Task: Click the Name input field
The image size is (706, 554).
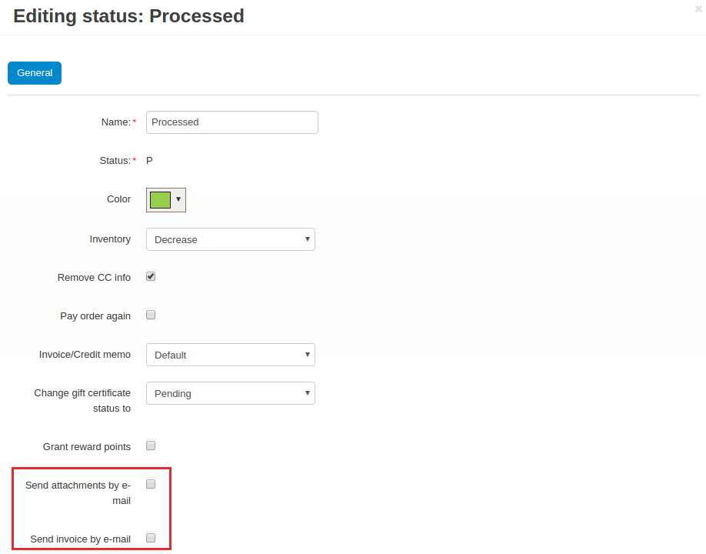Action: (x=232, y=122)
